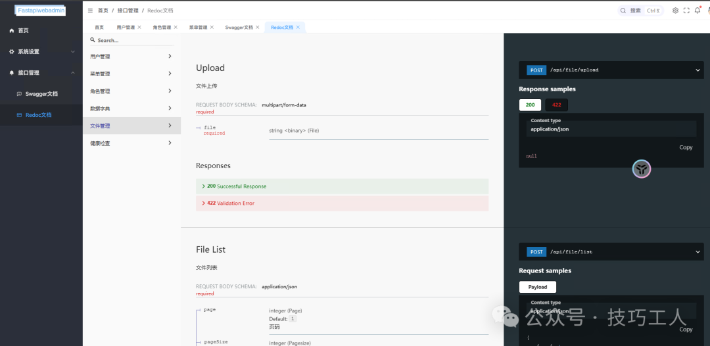Viewport: 710px width, 346px height.
Task: Switch to the 角色管理 tab
Action: click(x=162, y=28)
